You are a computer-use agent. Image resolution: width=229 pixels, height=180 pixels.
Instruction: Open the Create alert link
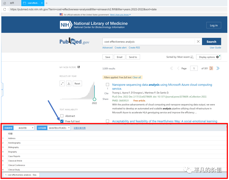(x=121, y=48)
